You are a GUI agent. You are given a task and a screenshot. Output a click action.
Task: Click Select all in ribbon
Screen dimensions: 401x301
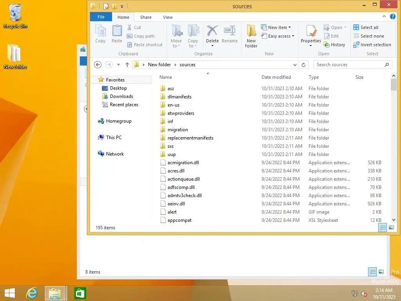[x=366, y=27]
